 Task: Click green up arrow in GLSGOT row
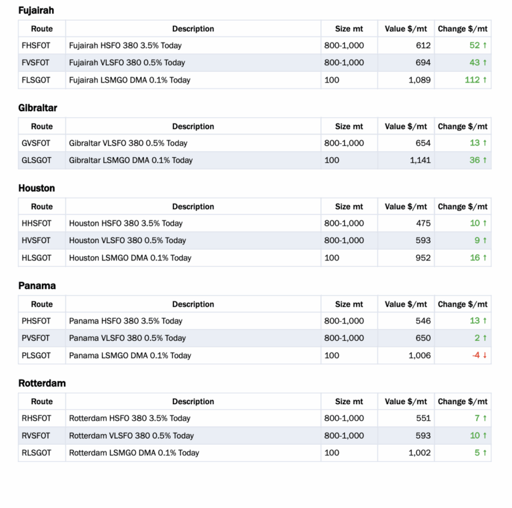[485, 160]
